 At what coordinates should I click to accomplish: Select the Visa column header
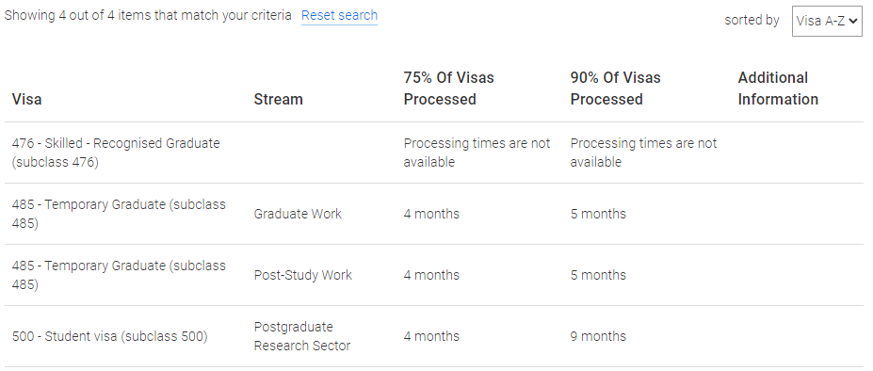(x=26, y=99)
